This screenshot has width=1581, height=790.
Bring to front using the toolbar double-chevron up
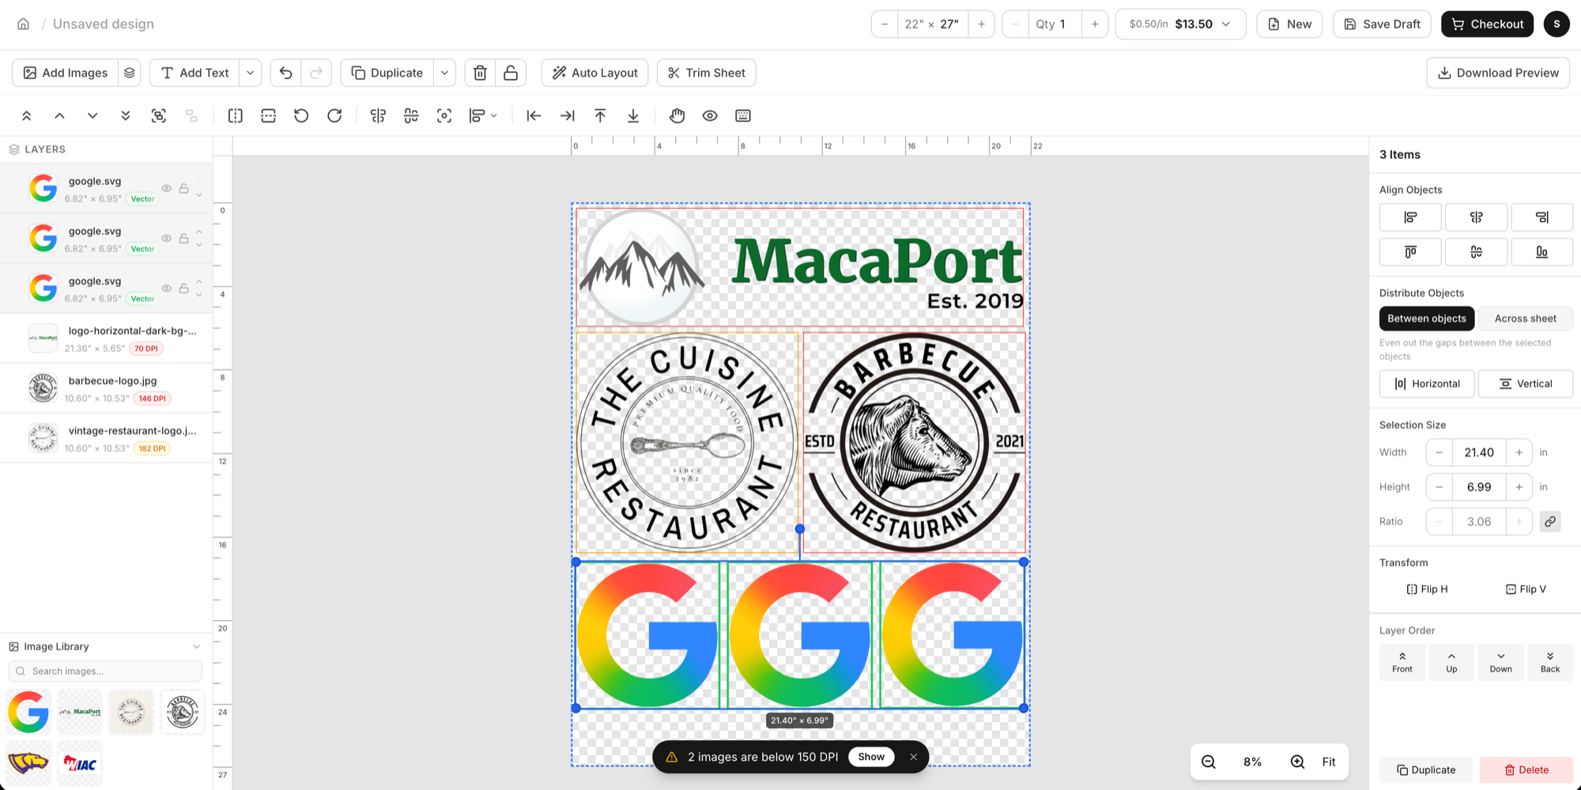point(27,115)
